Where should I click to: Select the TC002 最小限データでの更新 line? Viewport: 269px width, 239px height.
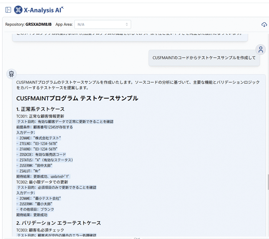pos(42,182)
